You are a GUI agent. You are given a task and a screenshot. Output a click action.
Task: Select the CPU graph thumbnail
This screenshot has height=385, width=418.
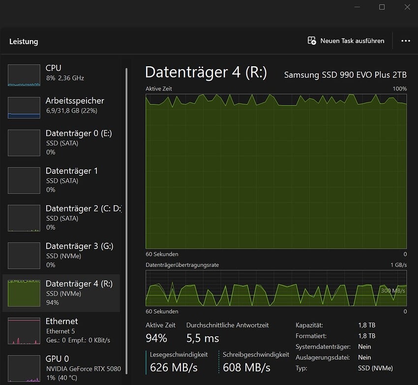pyautogui.click(x=24, y=75)
